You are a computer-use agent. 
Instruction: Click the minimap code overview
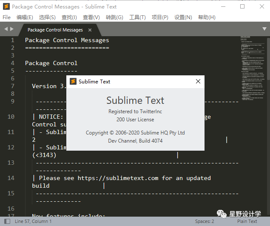[253, 68]
